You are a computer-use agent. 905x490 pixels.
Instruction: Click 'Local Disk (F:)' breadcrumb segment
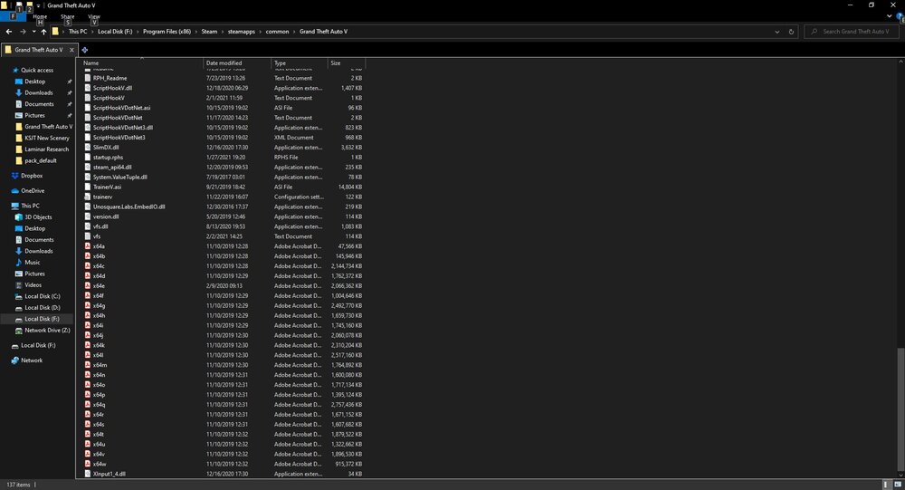115,32
